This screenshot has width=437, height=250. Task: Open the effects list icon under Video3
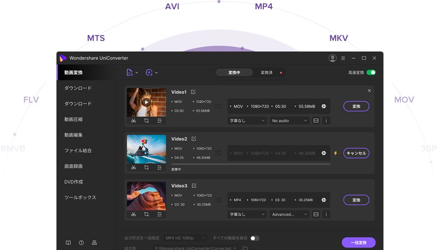tap(160, 214)
